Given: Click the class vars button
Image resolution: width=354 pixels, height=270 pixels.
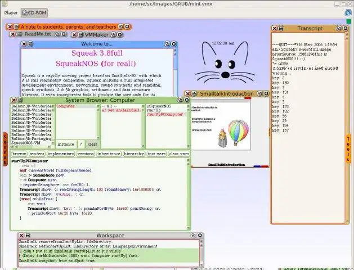Looking at the screenshot, I should [179, 154].
